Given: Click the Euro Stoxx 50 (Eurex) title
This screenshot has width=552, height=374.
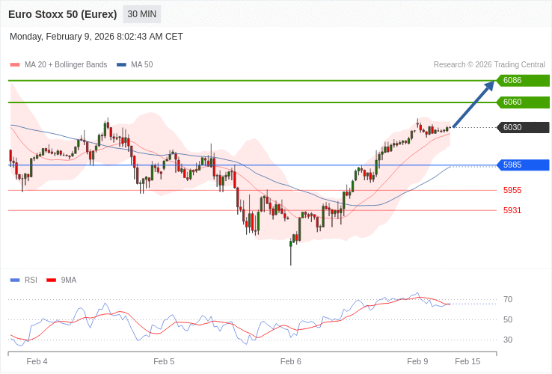Looking at the screenshot, I should click(63, 14).
